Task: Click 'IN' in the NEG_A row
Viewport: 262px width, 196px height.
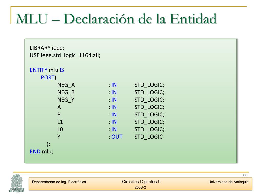Action: 114,85
